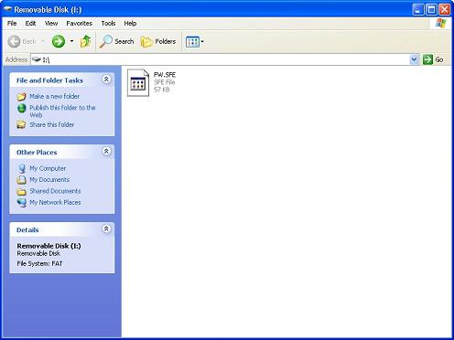This screenshot has width=454, height=340.
Task: Click Make a new folder icon
Action: click(x=21, y=97)
